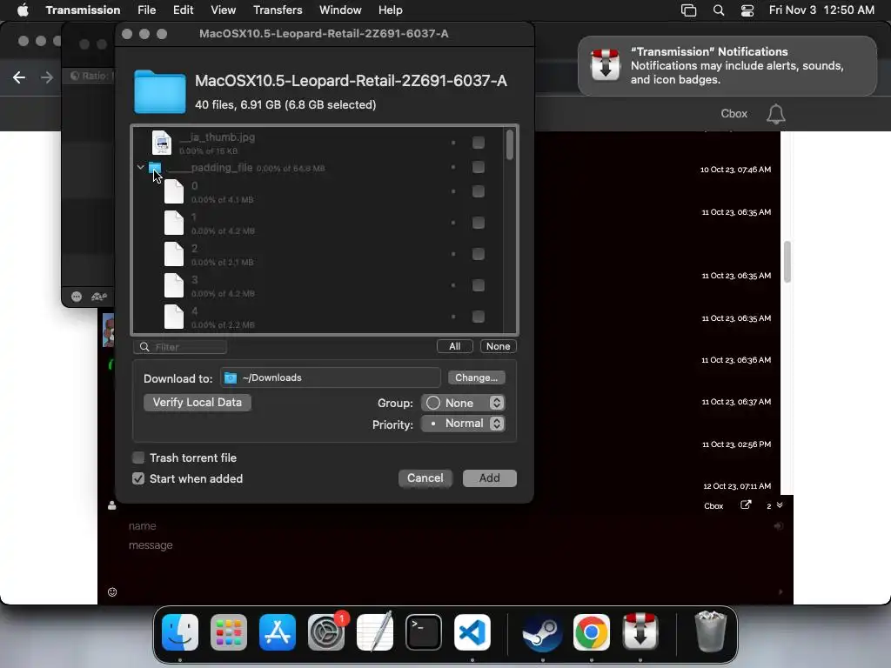Click the file list vertical scrollbar
Viewport: 891px width, 668px height.
510,145
